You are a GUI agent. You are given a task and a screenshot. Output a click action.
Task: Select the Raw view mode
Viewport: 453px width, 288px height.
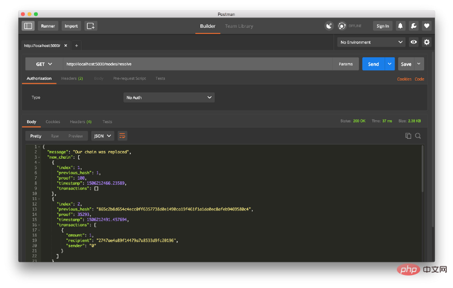coord(55,136)
